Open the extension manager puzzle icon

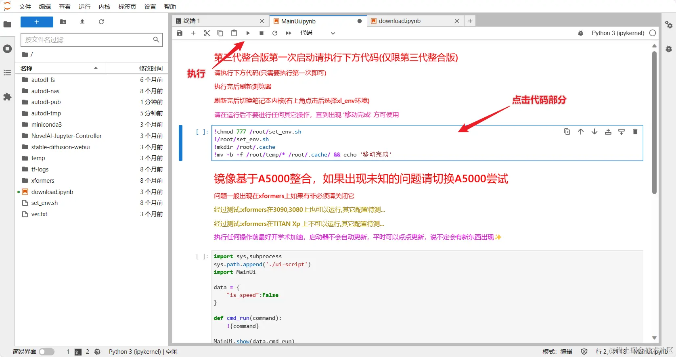(x=7, y=97)
